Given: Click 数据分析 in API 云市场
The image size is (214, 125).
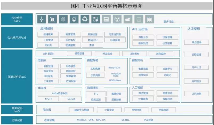Looking at the screenshot, I should pos(143,37).
